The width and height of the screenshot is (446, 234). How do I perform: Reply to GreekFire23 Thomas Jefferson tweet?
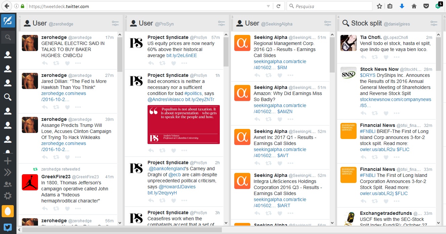[x=45, y=208]
